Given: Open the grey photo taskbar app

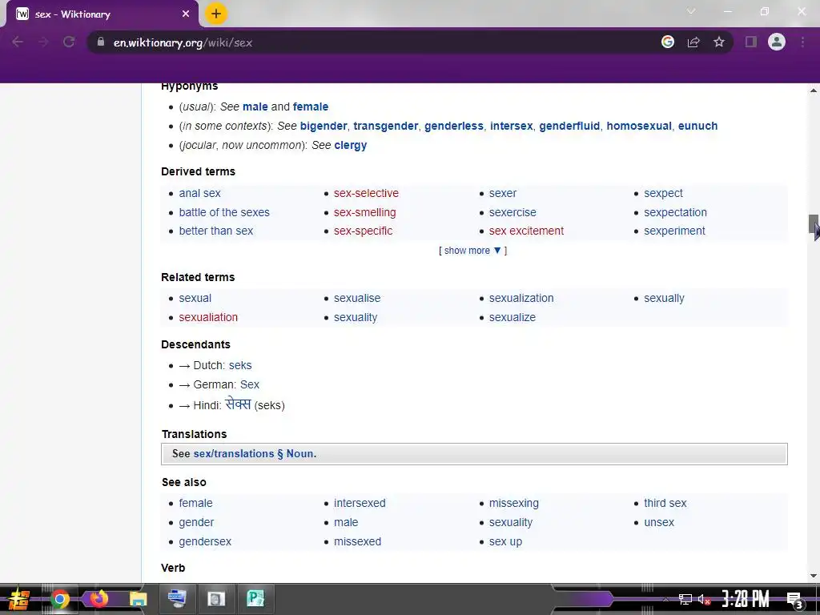Looking at the screenshot, I should [x=216, y=599].
